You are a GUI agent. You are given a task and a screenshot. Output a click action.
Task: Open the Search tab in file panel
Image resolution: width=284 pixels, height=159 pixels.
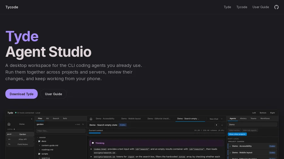click(56, 119)
